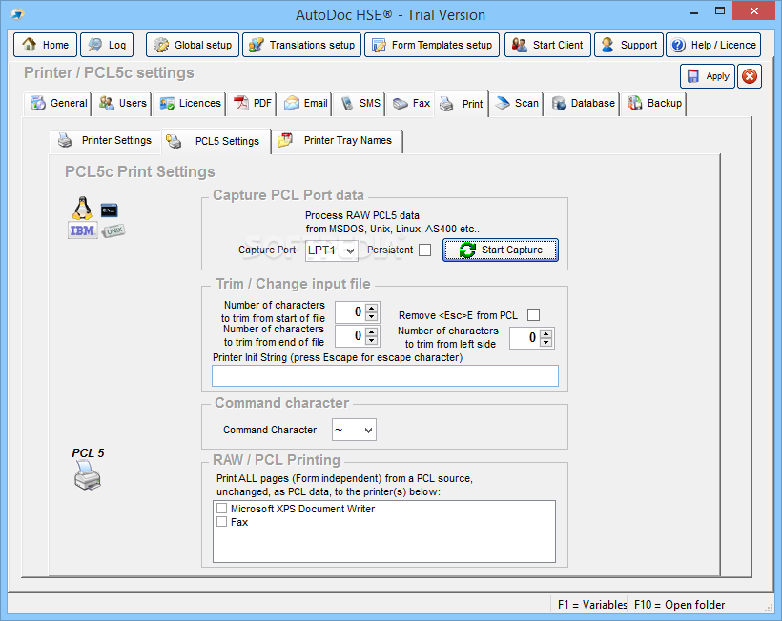Screen dimensions: 782x621
Task: Select the Print tab
Action: [462, 104]
